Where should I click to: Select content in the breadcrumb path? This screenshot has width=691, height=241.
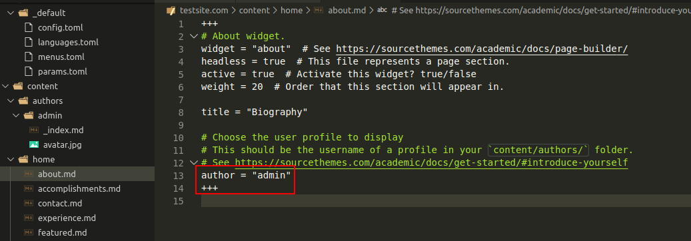[255, 11]
